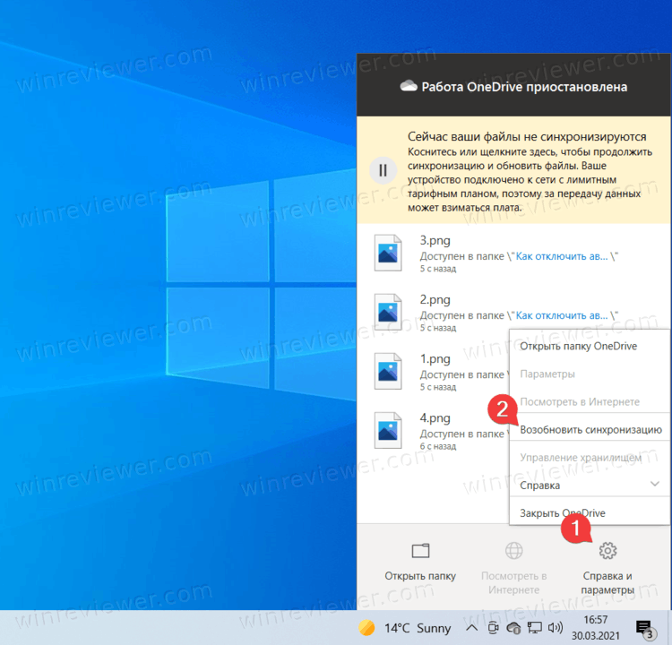Click the OneDrive cloud icon in header

coord(408,86)
